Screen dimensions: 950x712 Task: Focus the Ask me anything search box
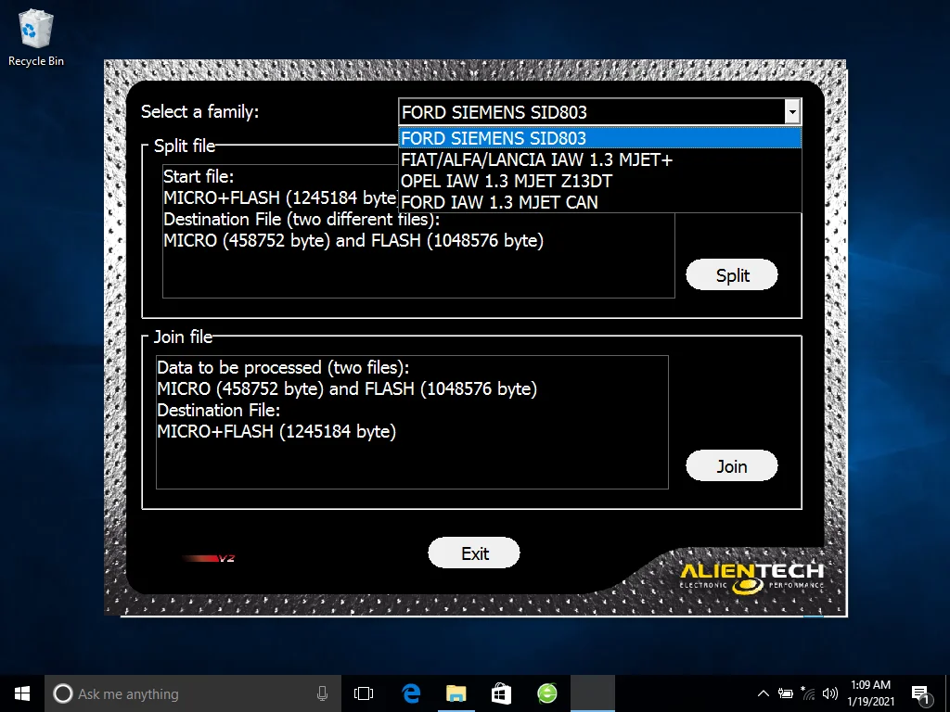pyautogui.click(x=191, y=693)
